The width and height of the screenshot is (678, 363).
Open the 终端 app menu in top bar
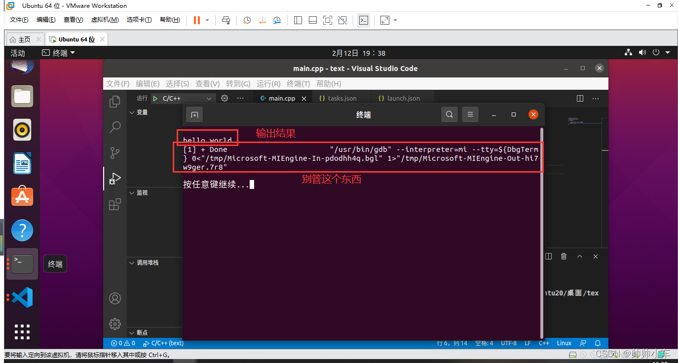click(58, 53)
